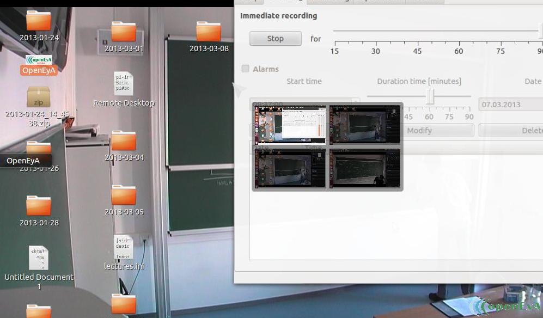Pick the switcher thumbnail showing the white dialog
This screenshot has height=318, width=543.
tap(290, 125)
